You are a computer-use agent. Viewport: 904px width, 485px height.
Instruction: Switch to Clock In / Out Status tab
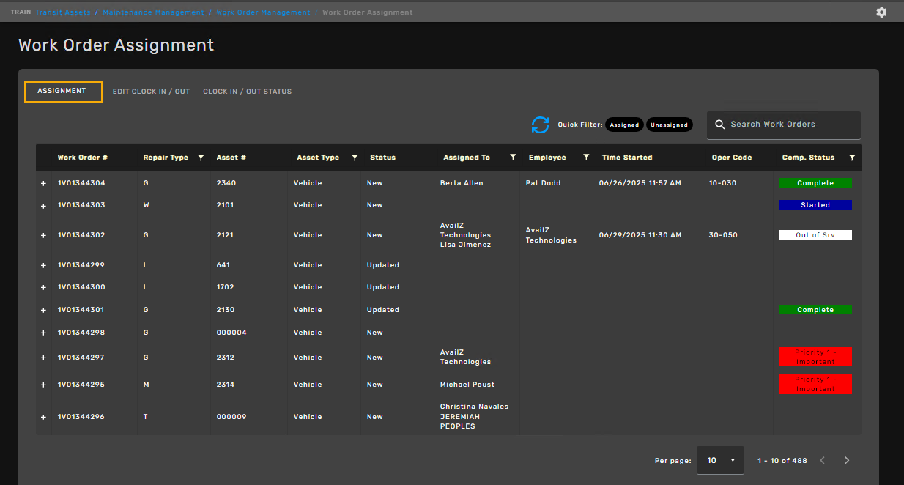point(247,92)
